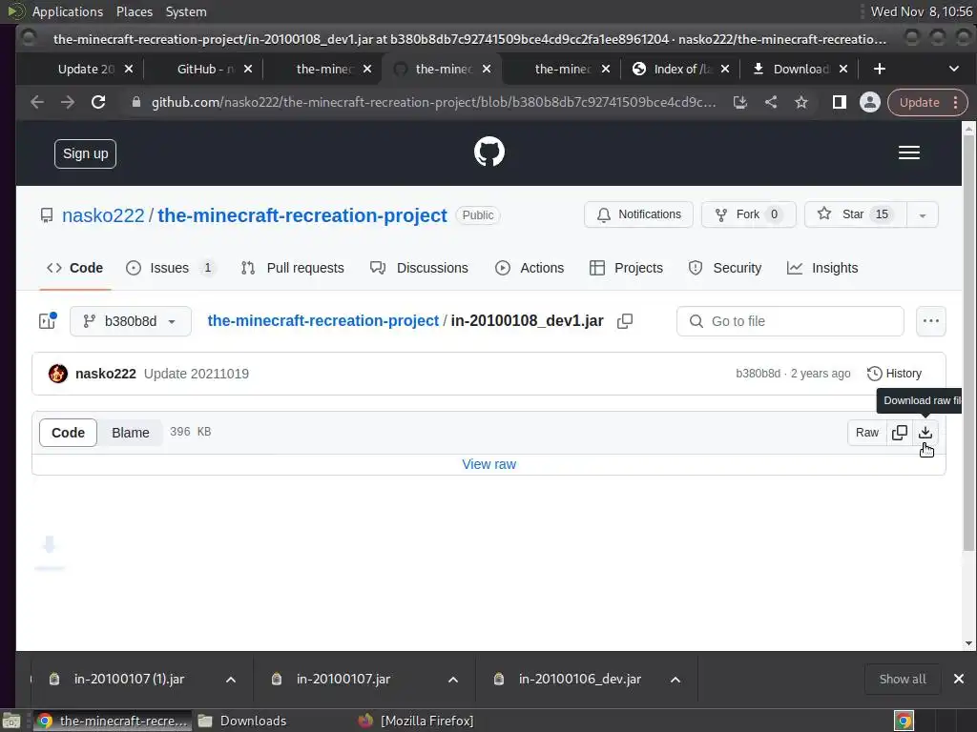Click Show all downloads button
The width and height of the screenshot is (977, 732).
[x=903, y=679]
